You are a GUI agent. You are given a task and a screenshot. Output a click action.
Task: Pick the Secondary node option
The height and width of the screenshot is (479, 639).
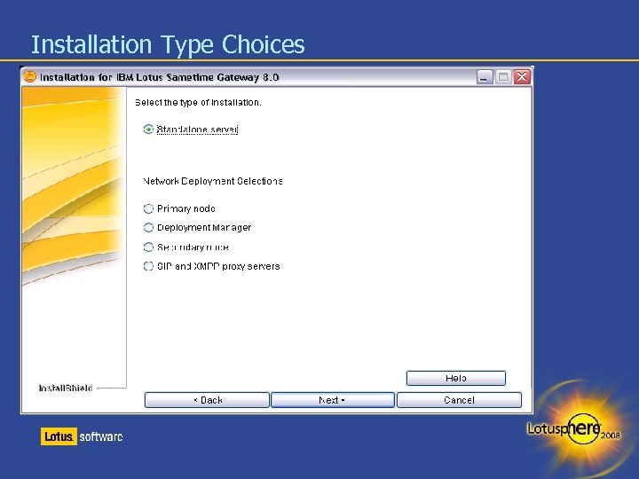click(x=148, y=247)
